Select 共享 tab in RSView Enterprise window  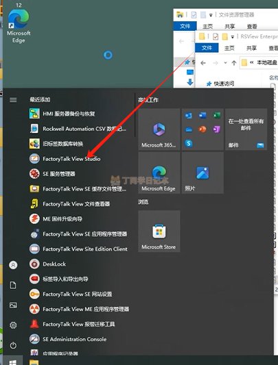click(251, 48)
